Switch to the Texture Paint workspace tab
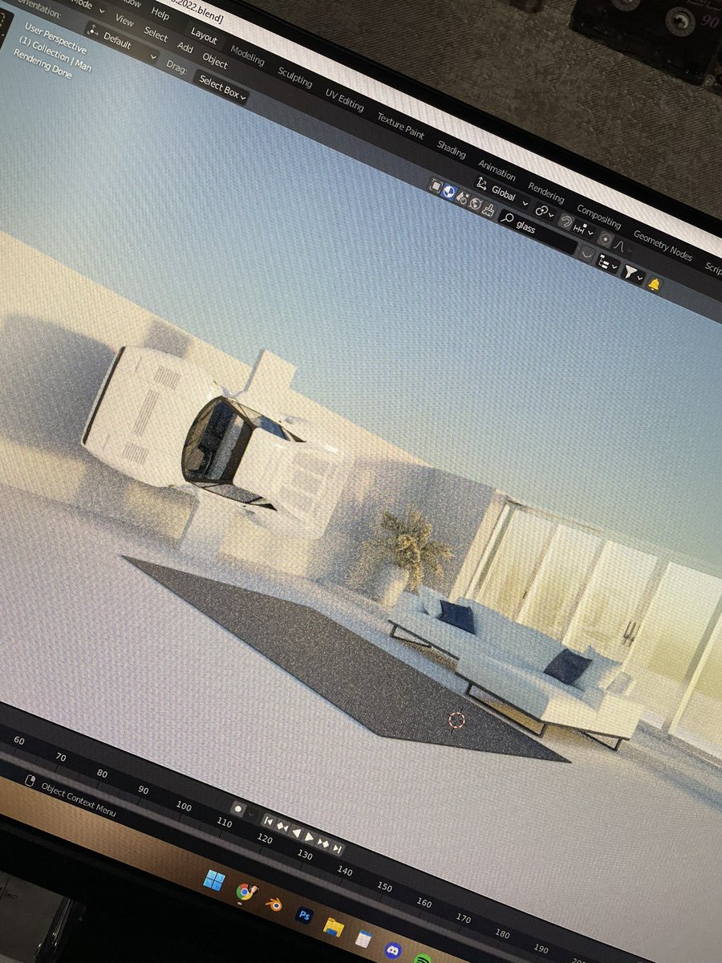722x963 pixels. click(400, 126)
